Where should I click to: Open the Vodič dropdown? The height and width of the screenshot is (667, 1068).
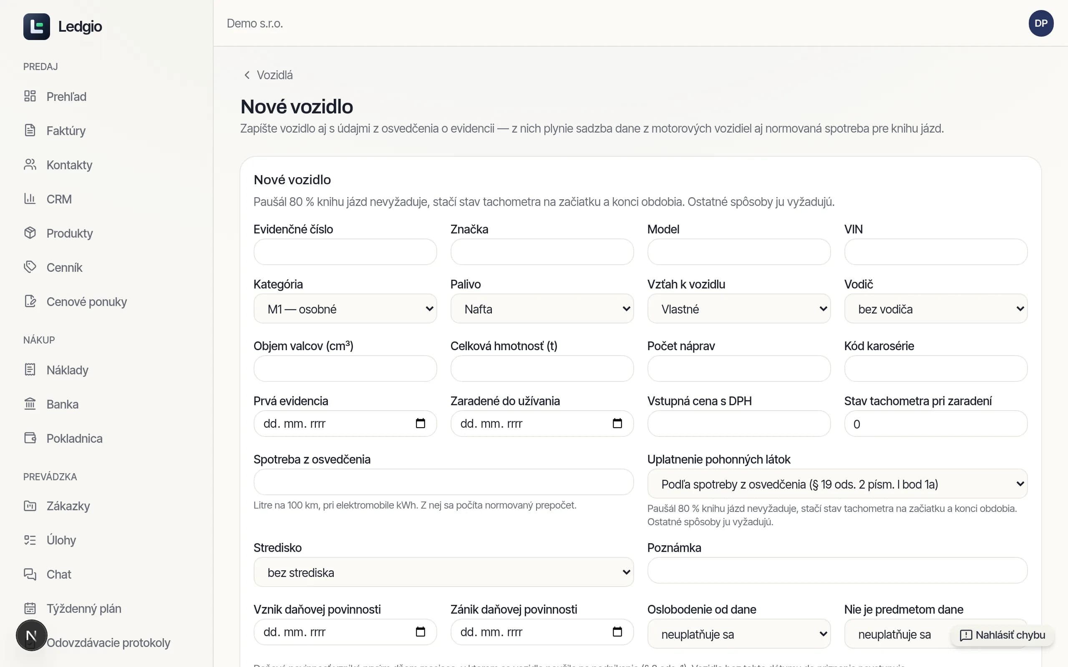point(936,309)
